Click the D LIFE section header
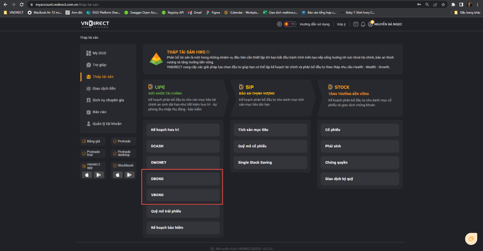The height and width of the screenshot is (251, 483). point(157,87)
